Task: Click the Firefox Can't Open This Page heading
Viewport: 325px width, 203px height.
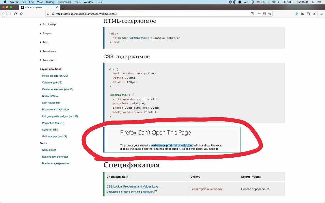Action: click(155, 132)
